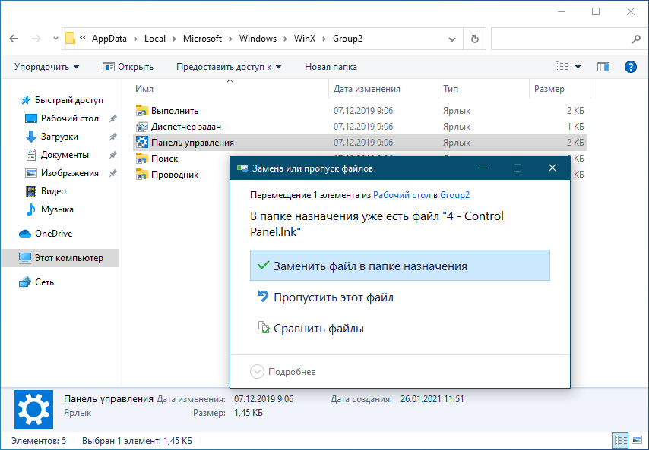Click the Панель управления gear file icon
This screenshot has height=450, width=649.
141,143
